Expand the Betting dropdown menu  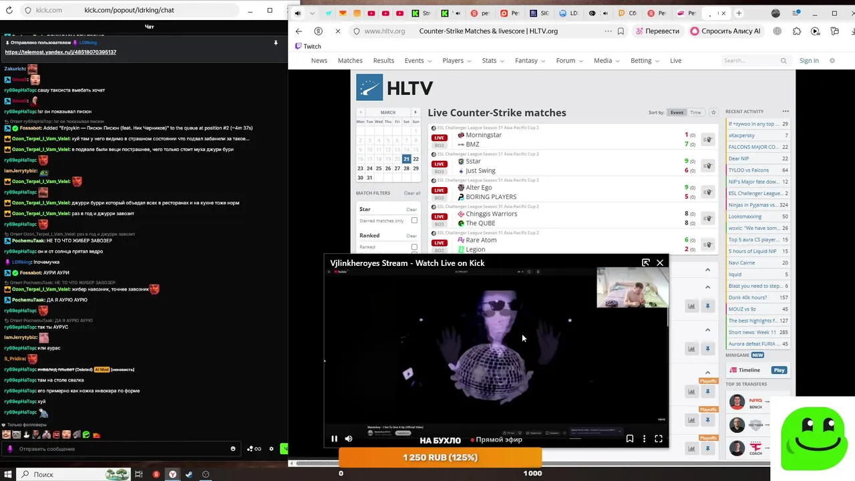(645, 60)
